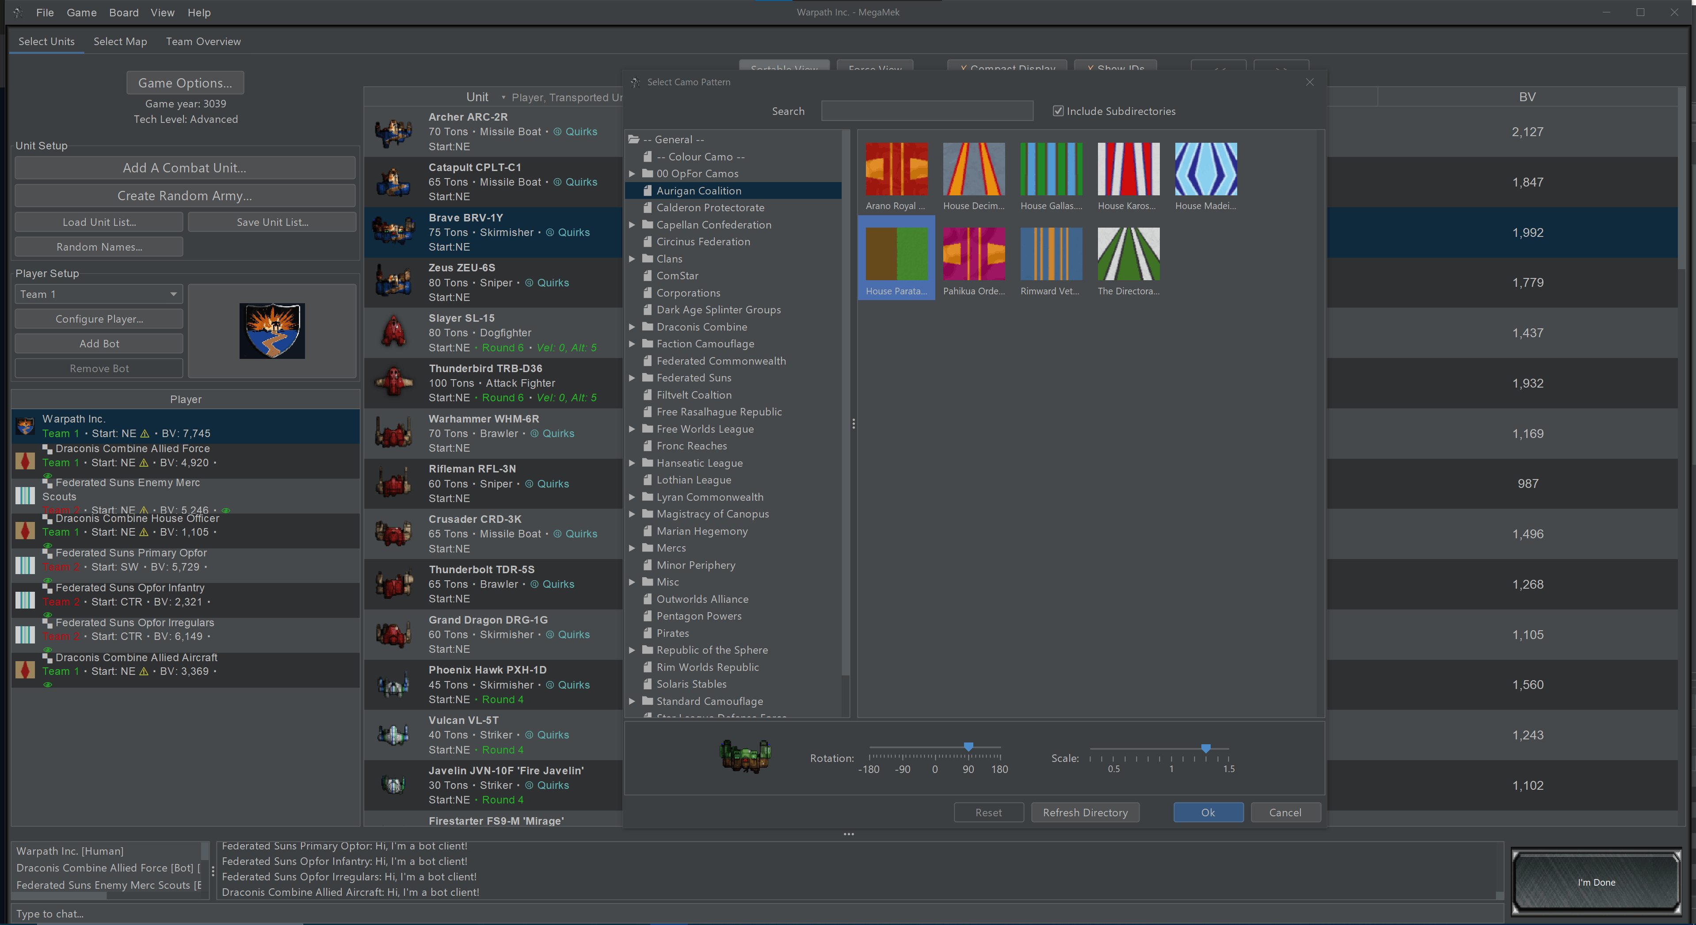Open Quirks for Zeus ZEU-6S
Image resolution: width=1696 pixels, height=925 pixels.
coord(553,282)
